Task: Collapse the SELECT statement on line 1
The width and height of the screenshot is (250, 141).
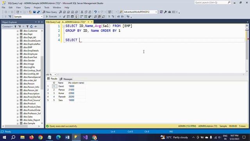Action: (64, 26)
